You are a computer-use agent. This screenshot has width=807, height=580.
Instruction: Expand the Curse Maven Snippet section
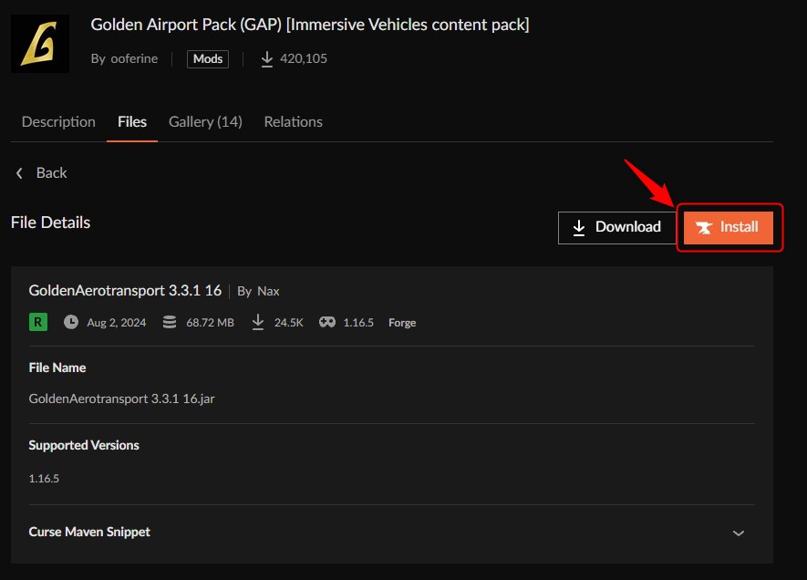392,533
